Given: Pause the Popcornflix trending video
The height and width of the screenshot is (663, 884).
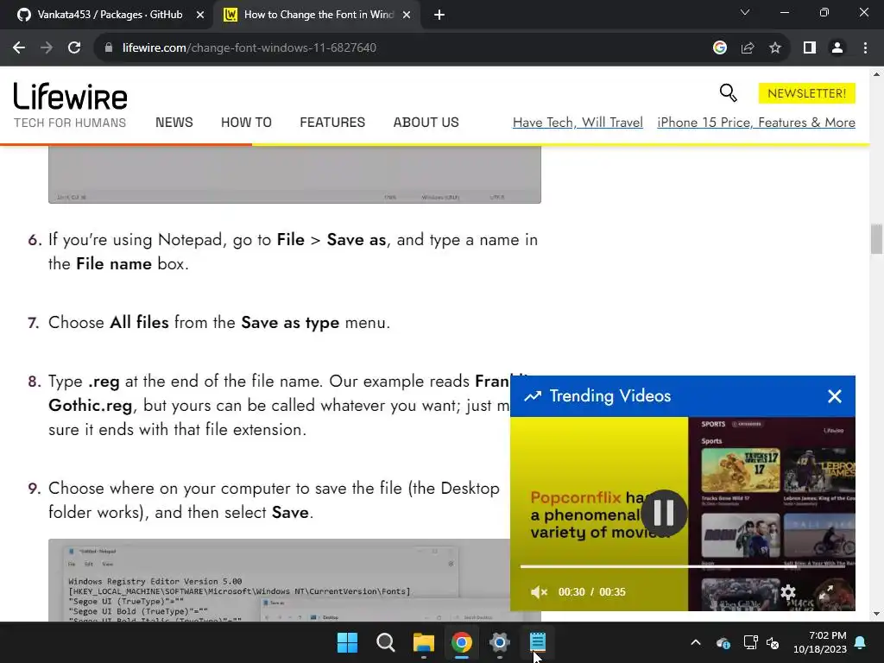Looking at the screenshot, I should click(x=664, y=513).
